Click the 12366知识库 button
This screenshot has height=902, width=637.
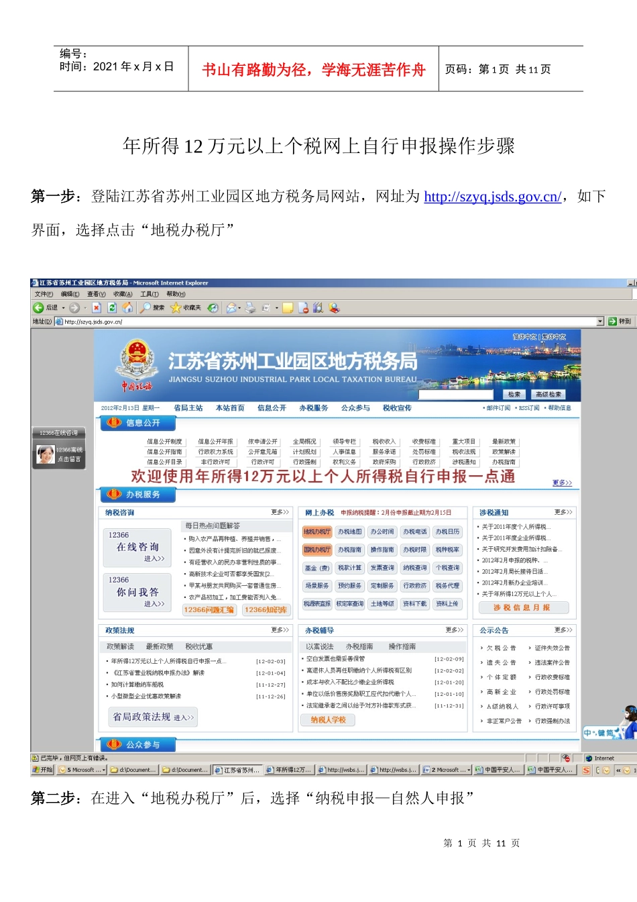point(266,609)
